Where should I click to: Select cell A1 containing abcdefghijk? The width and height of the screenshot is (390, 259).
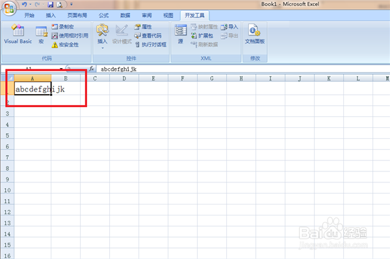(x=32, y=88)
